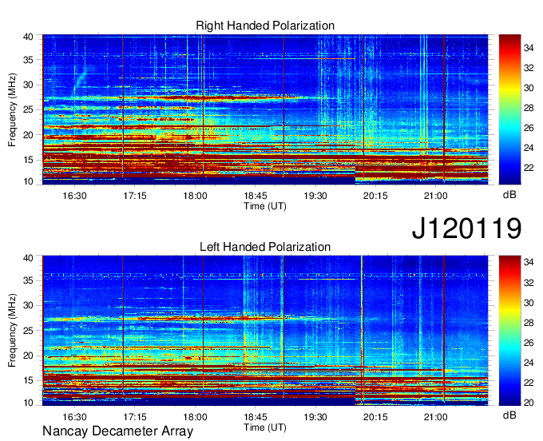Image resolution: width=543 pixels, height=441 pixels.
Task: Click the 15 MHz tick on the Right Handed plot
Action: [x=28, y=160]
